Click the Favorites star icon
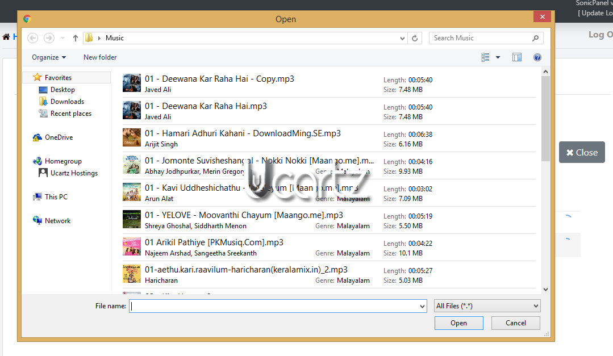 click(x=37, y=77)
